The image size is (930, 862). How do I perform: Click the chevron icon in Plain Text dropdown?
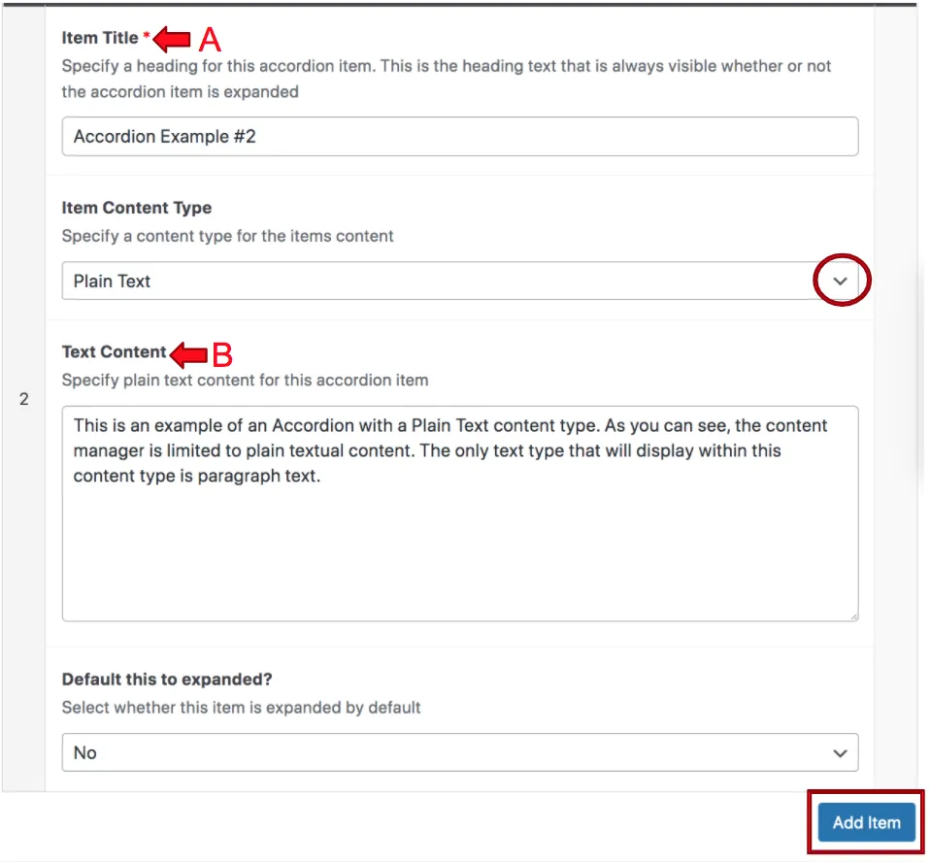point(840,282)
